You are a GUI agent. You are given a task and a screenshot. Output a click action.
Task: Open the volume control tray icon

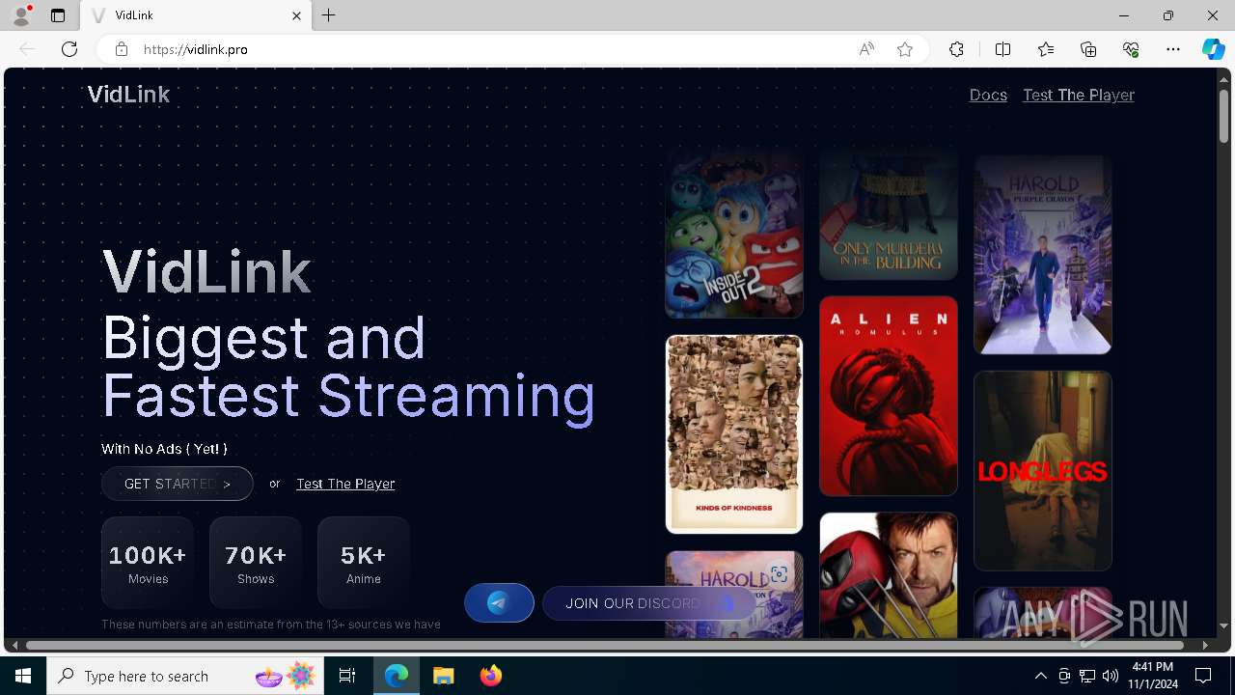[1111, 676]
